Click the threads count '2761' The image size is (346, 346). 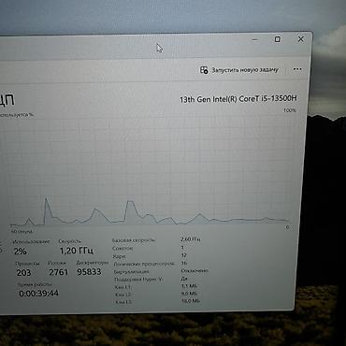click(58, 272)
